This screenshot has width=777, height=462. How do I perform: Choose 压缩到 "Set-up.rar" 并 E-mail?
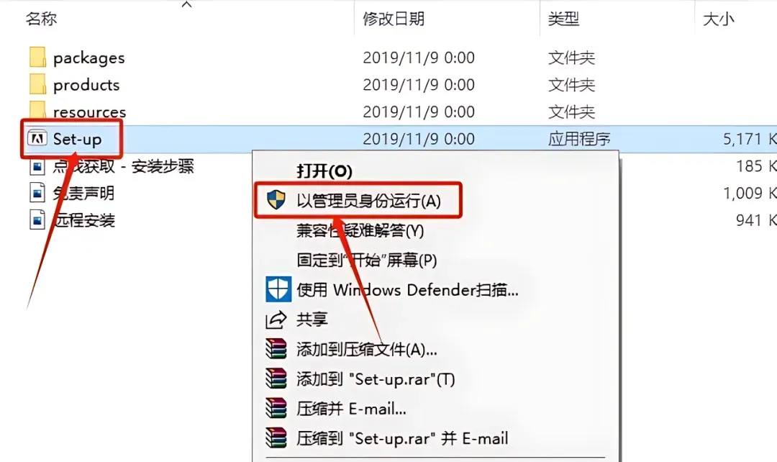tap(402, 438)
